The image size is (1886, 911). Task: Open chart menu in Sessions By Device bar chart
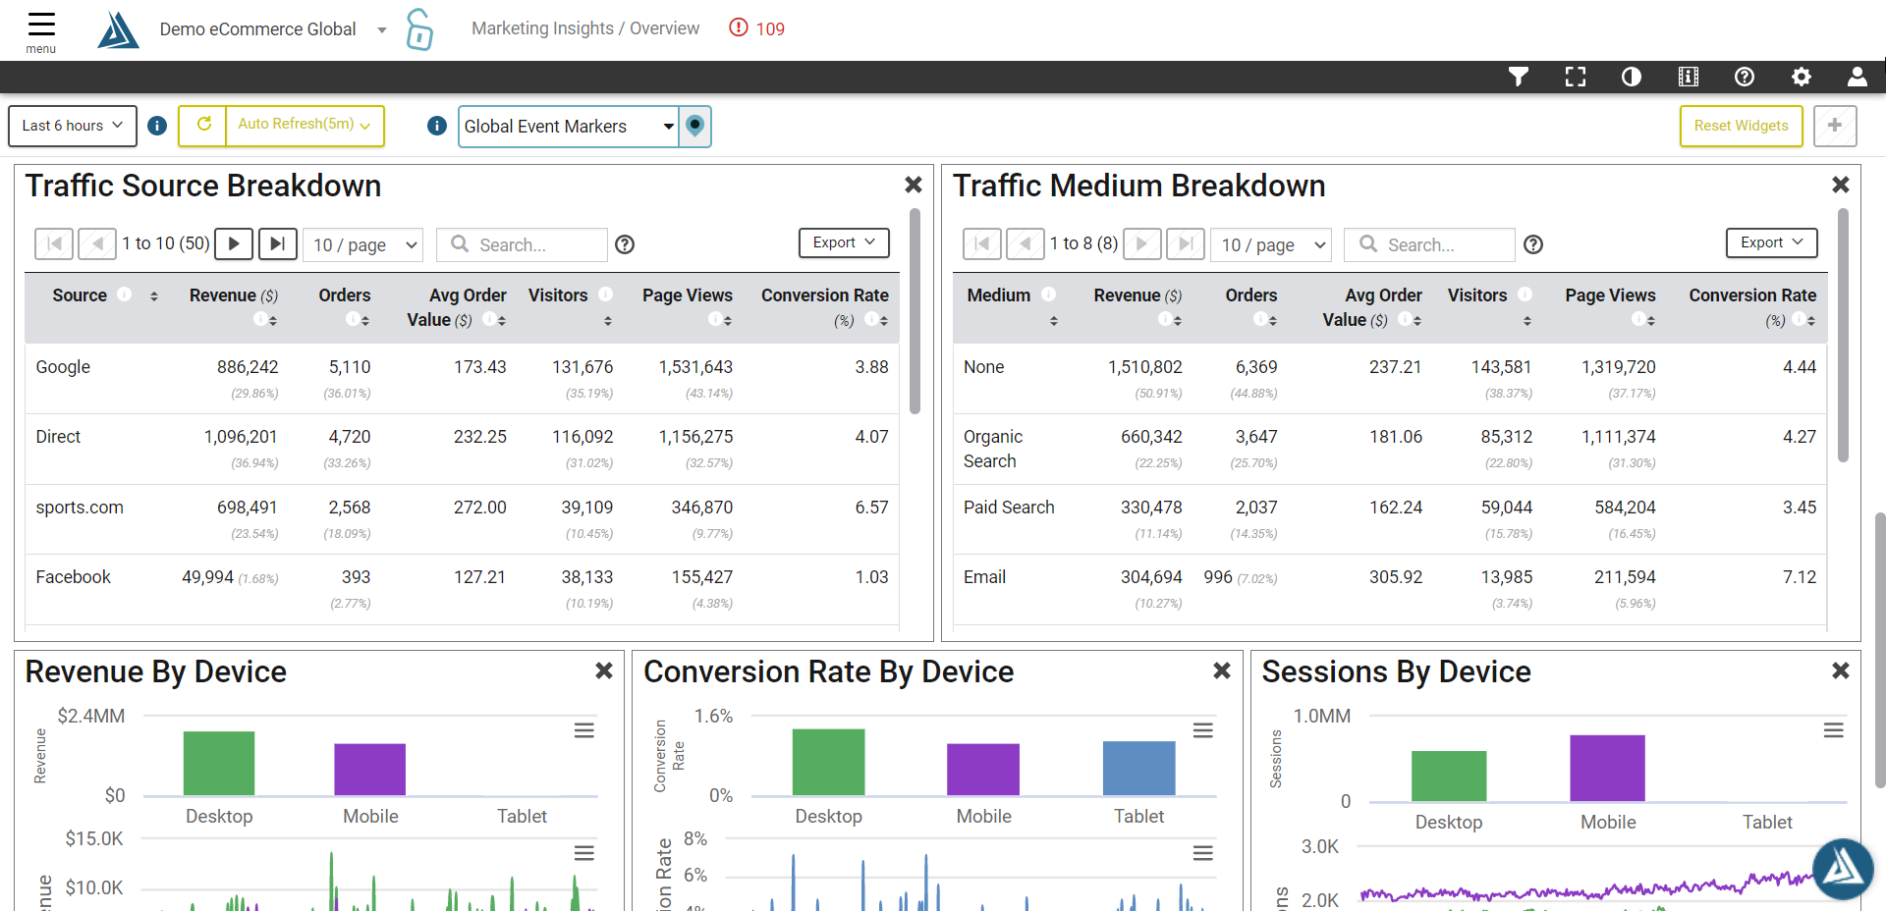click(x=1834, y=730)
